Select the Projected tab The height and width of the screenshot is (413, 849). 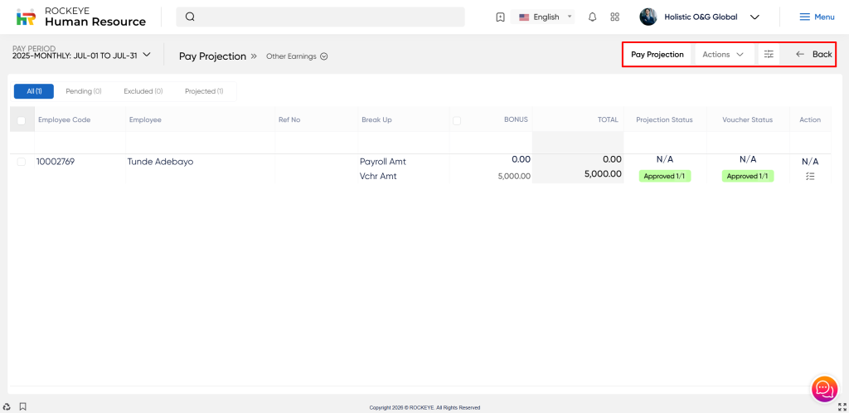[203, 91]
